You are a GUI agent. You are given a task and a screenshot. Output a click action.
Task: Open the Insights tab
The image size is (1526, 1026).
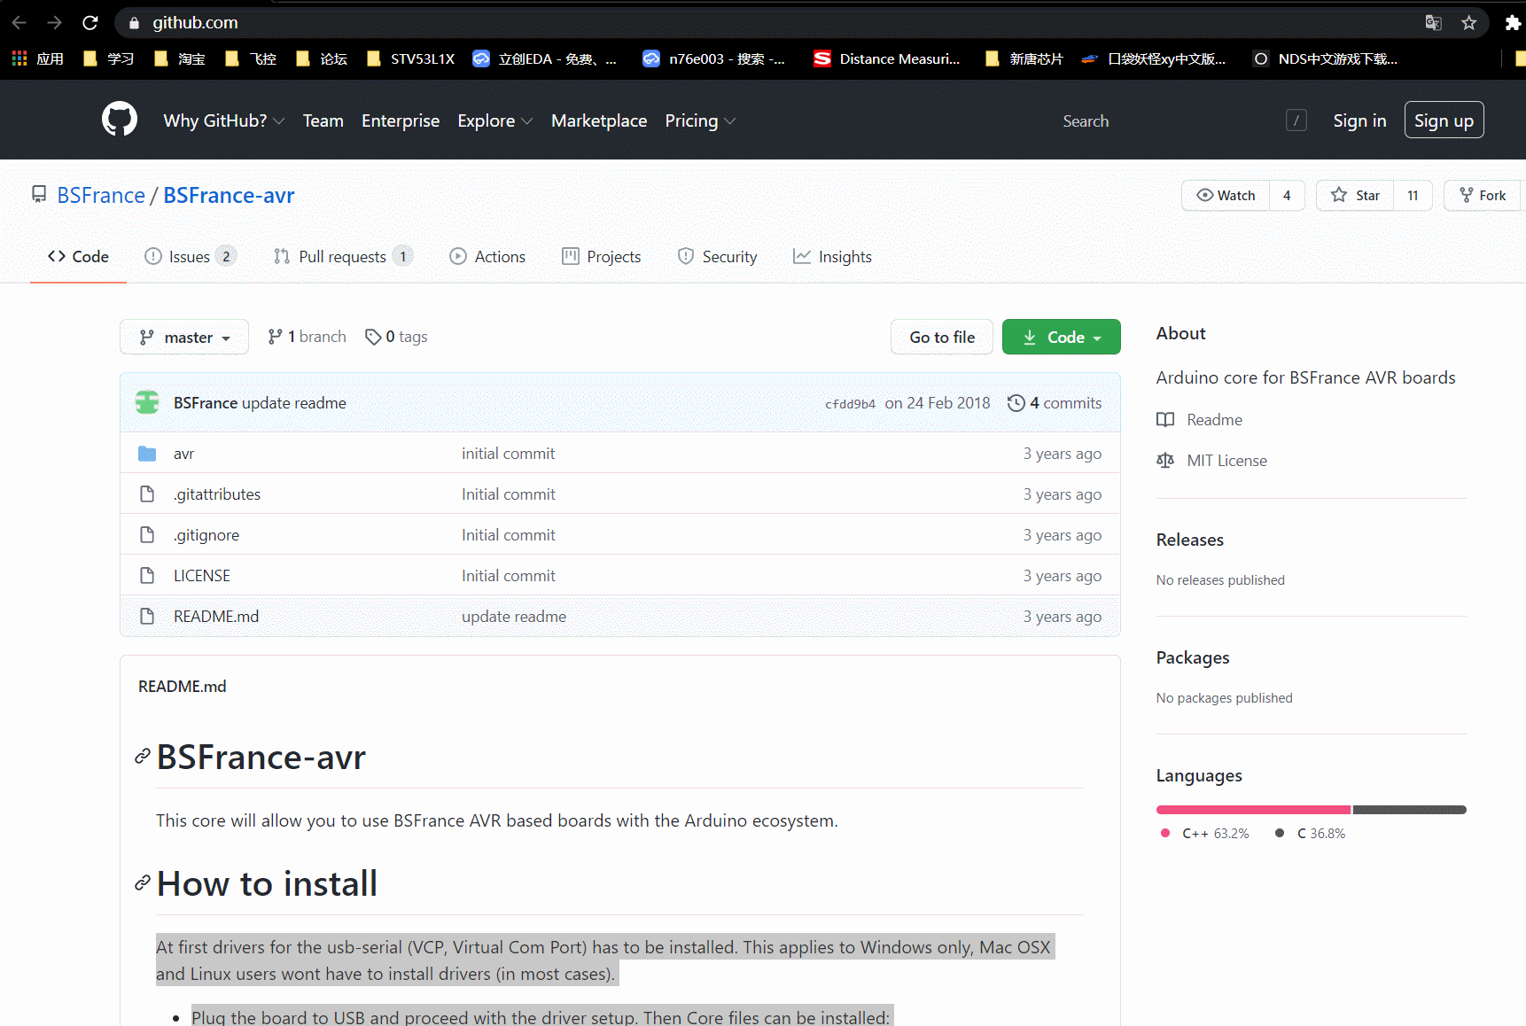pyautogui.click(x=832, y=256)
